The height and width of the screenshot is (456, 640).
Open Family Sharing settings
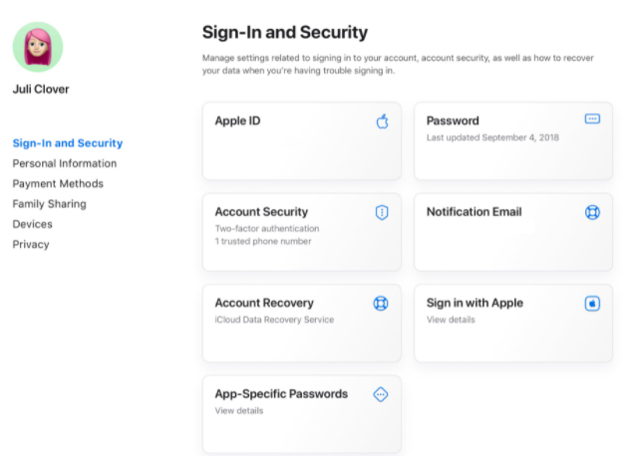pyautogui.click(x=49, y=204)
